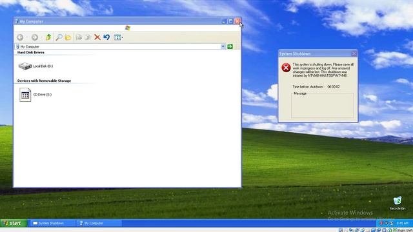Open the Recycle Bin desktop icon
Image resolution: width=413 pixels, height=232 pixels.
click(x=398, y=203)
